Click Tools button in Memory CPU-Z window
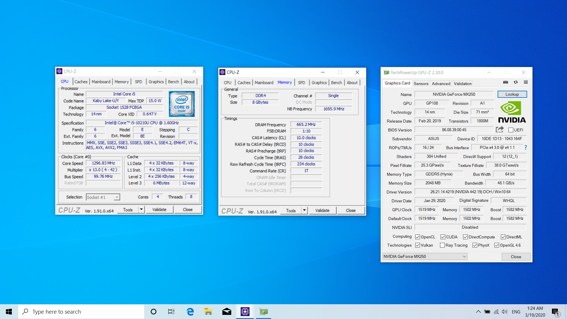Viewport: 567px width, 319px height. [x=291, y=210]
